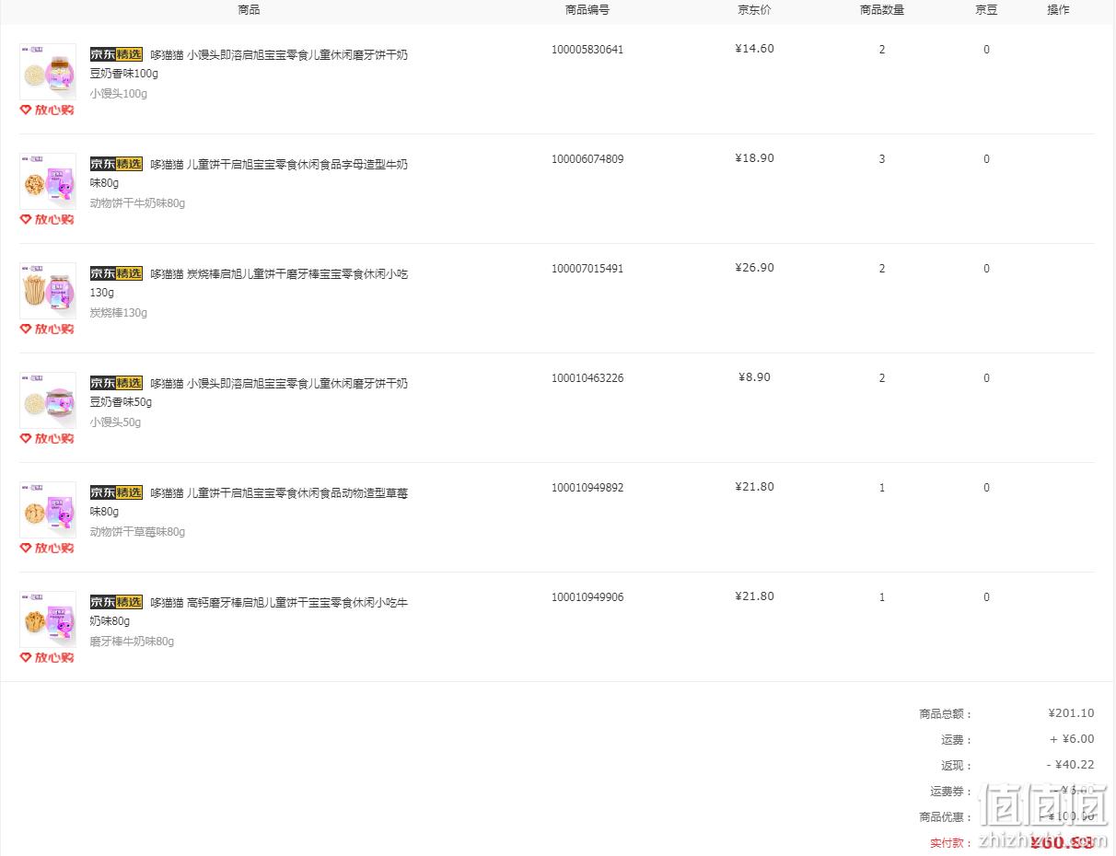The height and width of the screenshot is (856, 1116).
Task: Click spec text 磨牙棒牛奶味80g
Action: [132, 642]
